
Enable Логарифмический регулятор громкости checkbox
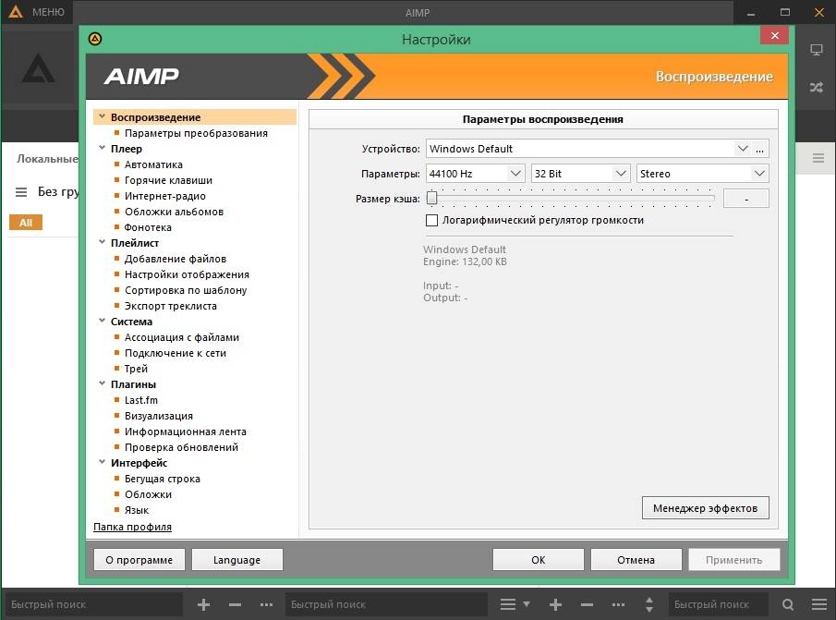tap(432, 220)
